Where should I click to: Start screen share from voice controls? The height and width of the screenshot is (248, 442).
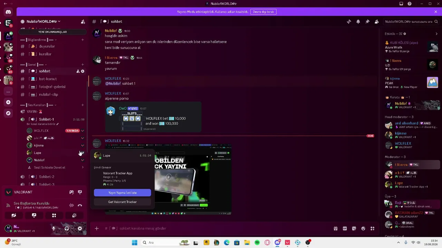pyautogui.click(x=34, y=216)
